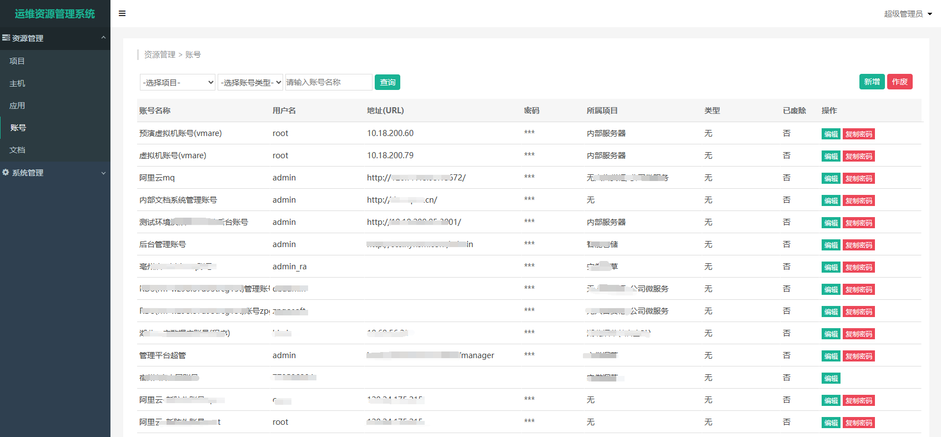Click the admin_ra username cell

point(290,267)
